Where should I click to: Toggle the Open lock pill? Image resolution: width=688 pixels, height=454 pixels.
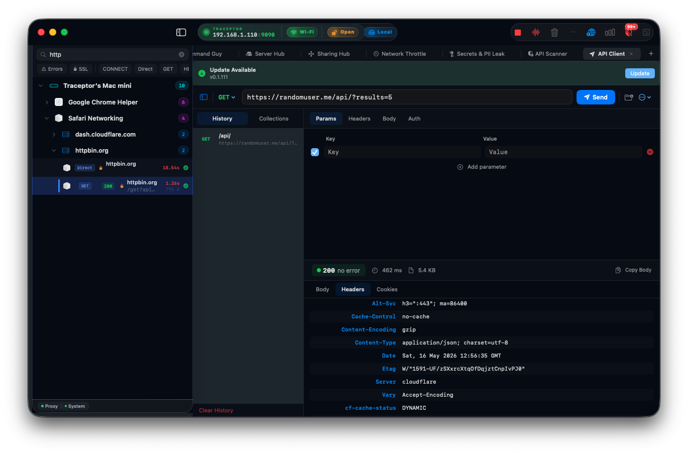click(x=343, y=32)
